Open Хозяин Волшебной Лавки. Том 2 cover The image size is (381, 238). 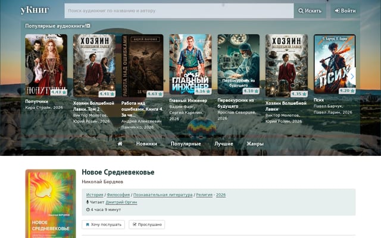[x=94, y=65]
